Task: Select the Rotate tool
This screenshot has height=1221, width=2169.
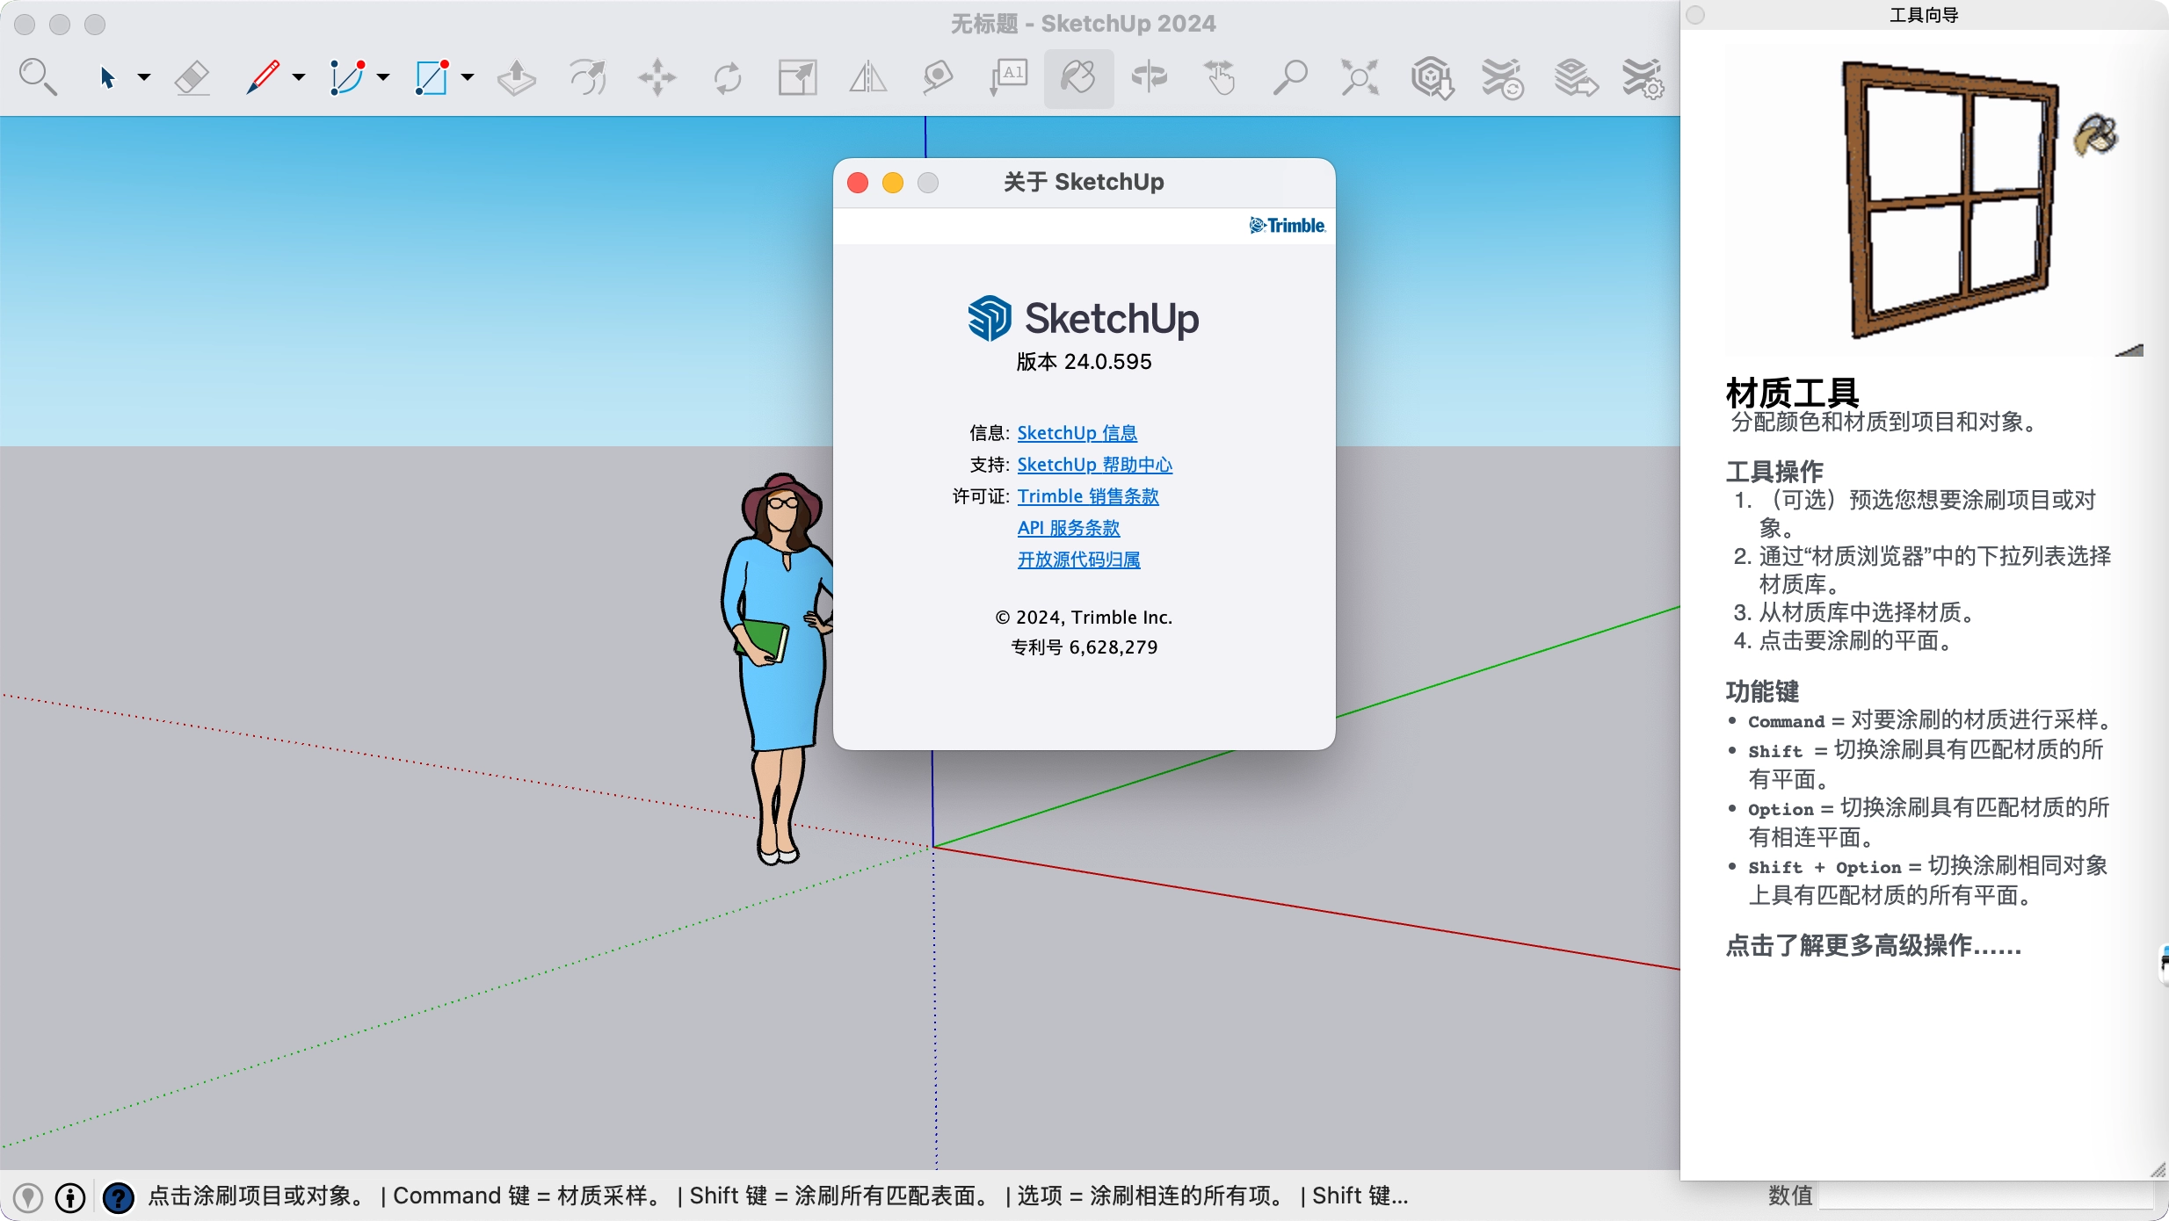Action: (x=728, y=78)
